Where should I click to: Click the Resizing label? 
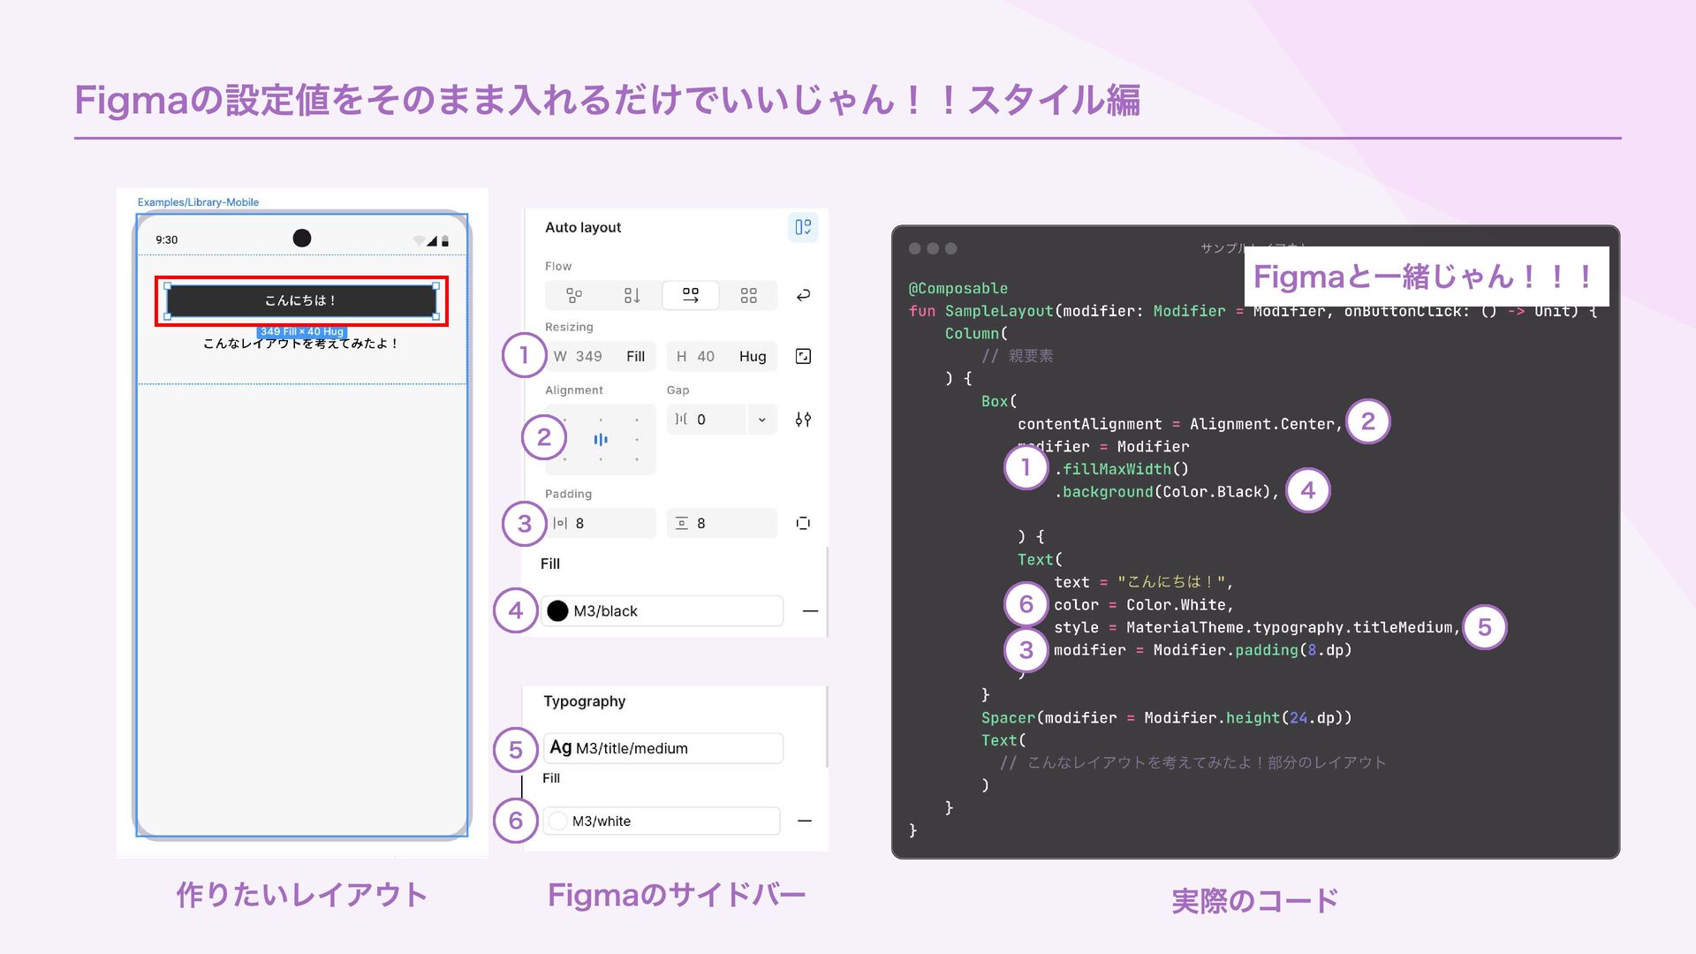tap(569, 327)
